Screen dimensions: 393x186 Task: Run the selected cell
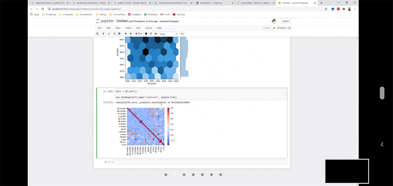click(x=139, y=34)
